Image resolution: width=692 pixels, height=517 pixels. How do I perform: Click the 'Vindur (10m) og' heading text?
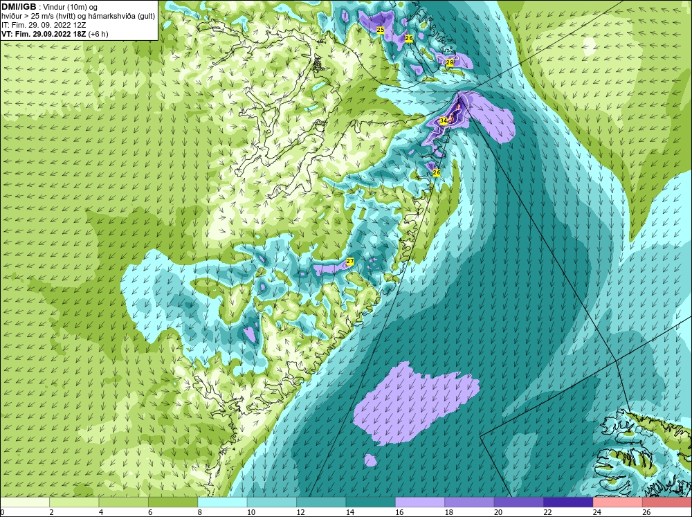(71, 8)
